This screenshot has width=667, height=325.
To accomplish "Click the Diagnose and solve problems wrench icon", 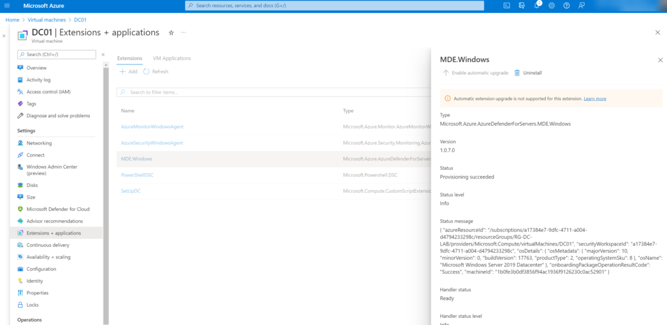I will (x=20, y=115).
